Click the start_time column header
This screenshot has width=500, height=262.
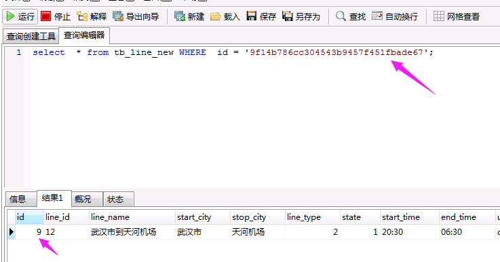tap(410, 217)
